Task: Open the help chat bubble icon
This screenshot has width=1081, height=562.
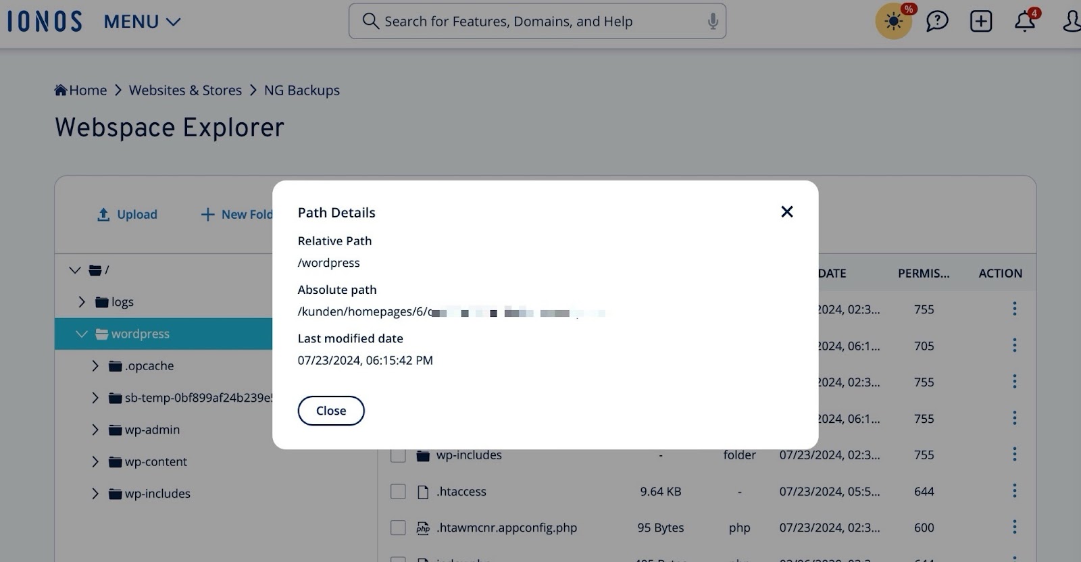Action: (x=937, y=22)
